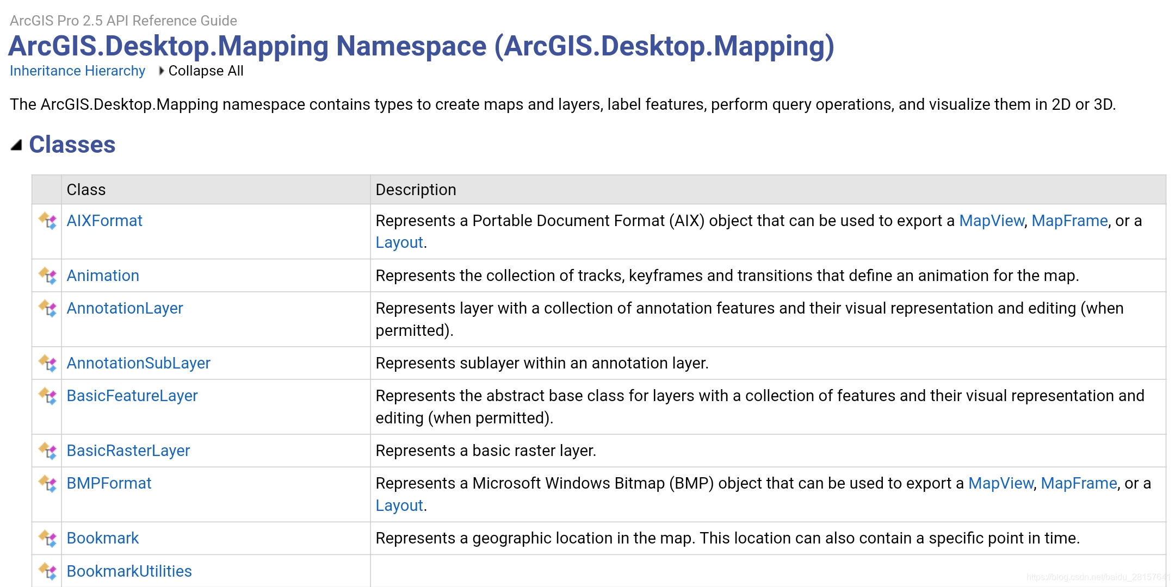Click 'Represents a basic raster layer.' text
1175x587 pixels.
(486, 451)
